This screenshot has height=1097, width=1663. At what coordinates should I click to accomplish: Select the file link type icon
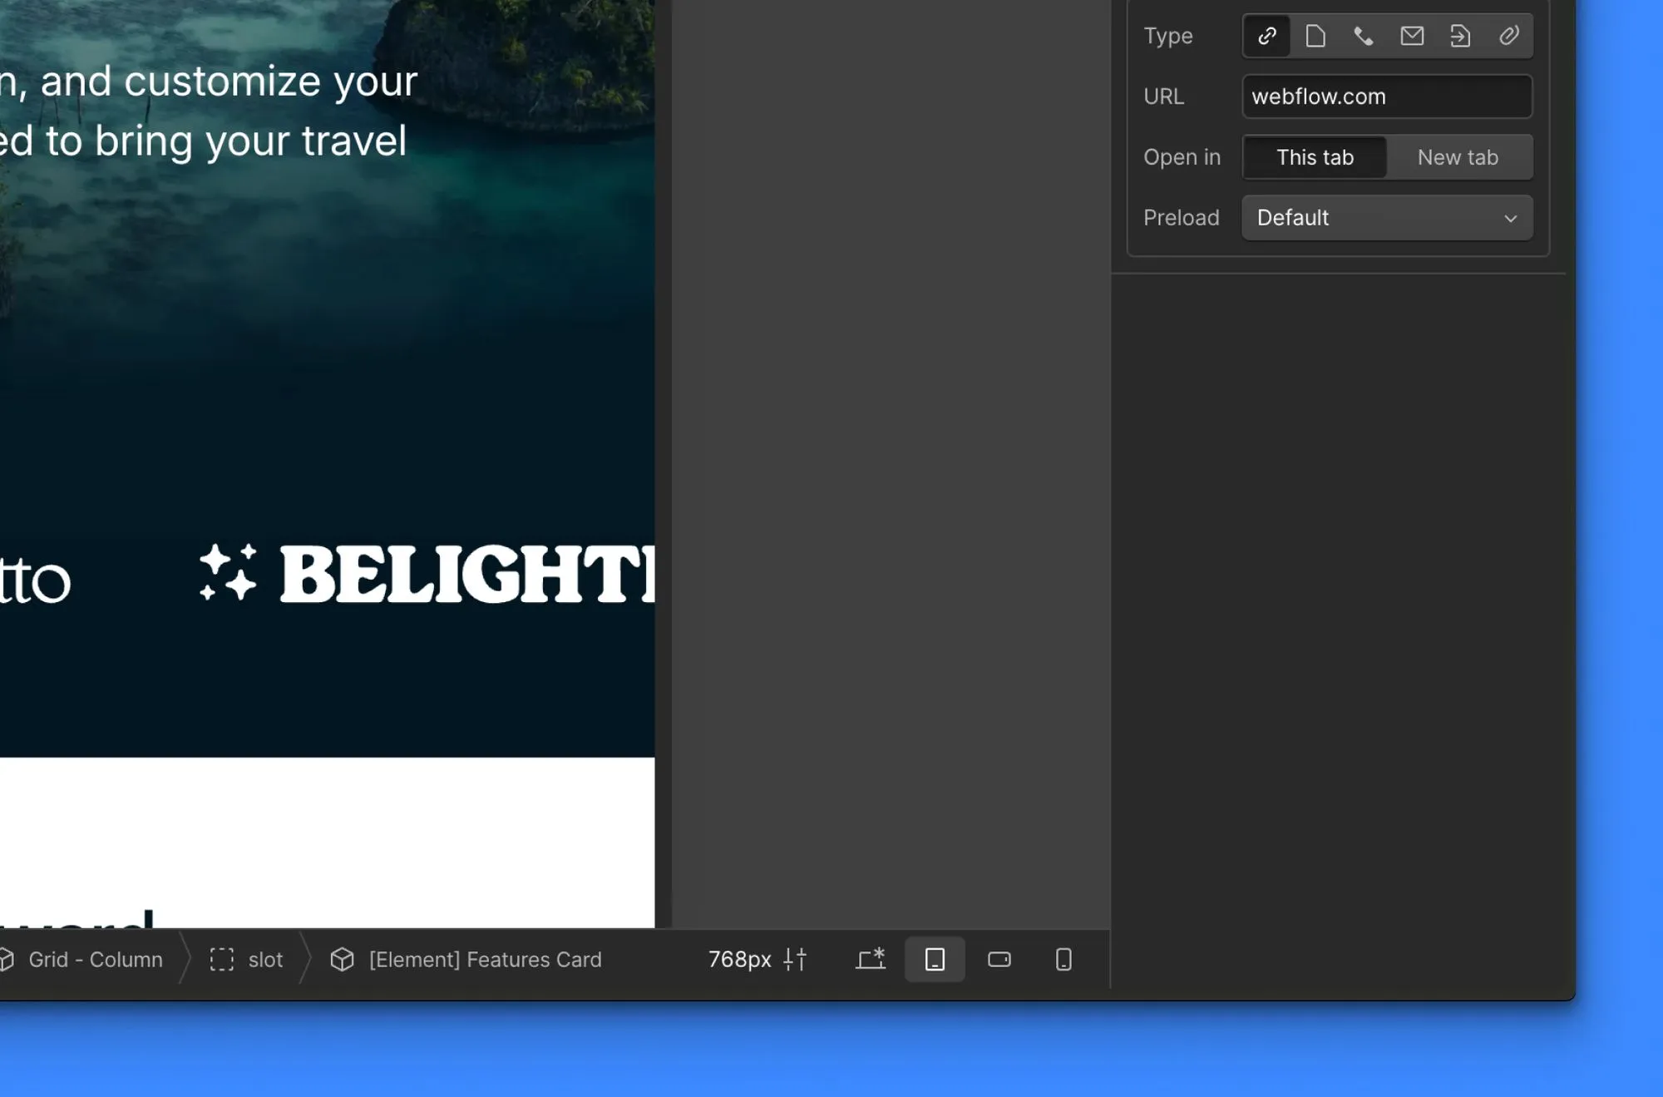pyautogui.click(x=1460, y=36)
